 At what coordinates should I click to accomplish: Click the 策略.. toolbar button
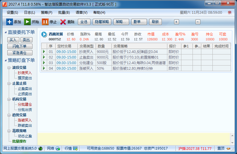tap(121, 22)
